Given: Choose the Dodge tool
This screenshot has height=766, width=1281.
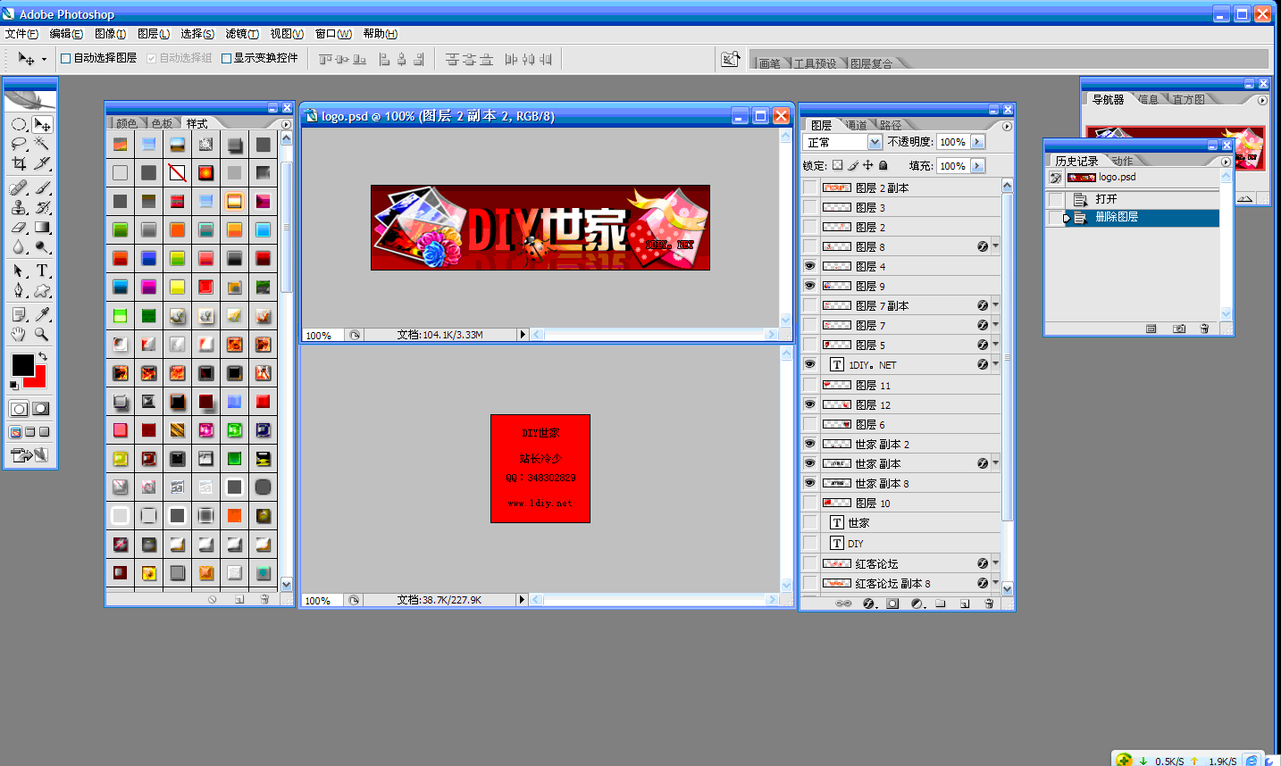Looking at the screenshot, I should click(x=42, y=246).
